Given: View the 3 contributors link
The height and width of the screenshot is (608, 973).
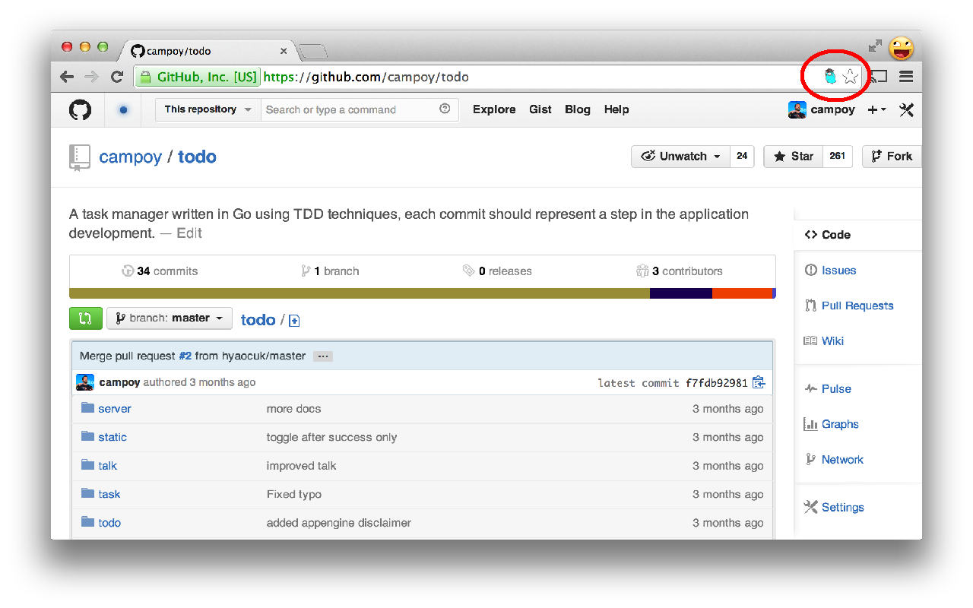Looking at the screenshot, I should click(680, 271).
